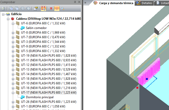This screenshot has height=110, width=169.
Task: Collapse the UT-6 radiator node
Action: [x=13, y=24]
